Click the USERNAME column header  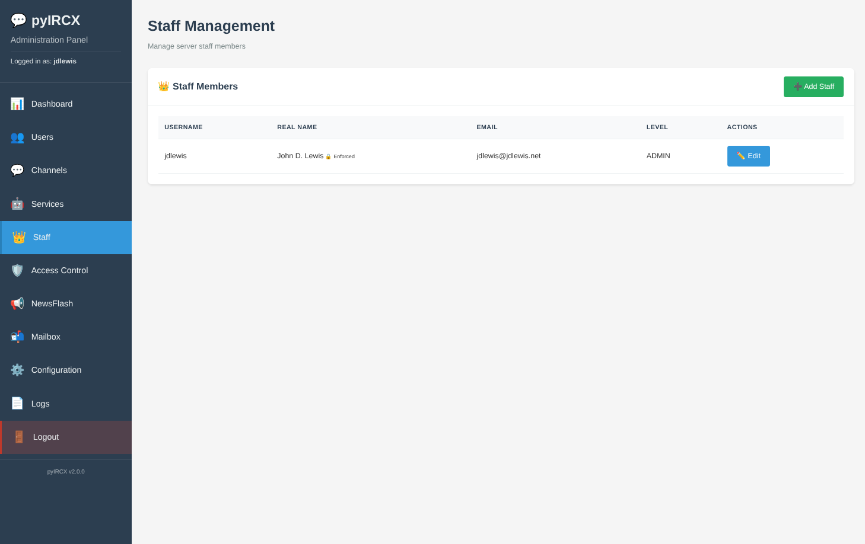coord(183,127)
